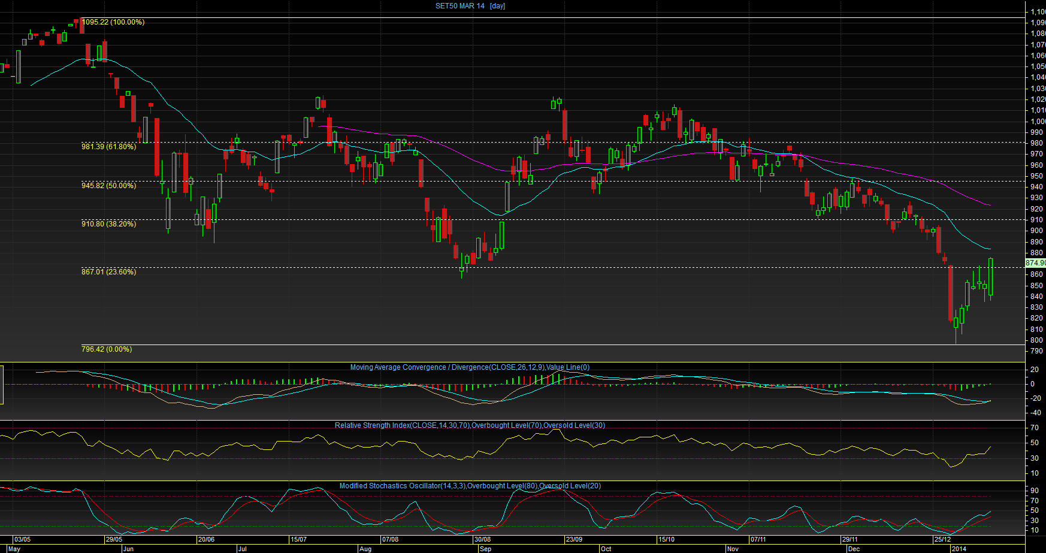Click the '03/05' date label on time axis
The width and height of the screenshot is (1046, 553).
point(22,539)
